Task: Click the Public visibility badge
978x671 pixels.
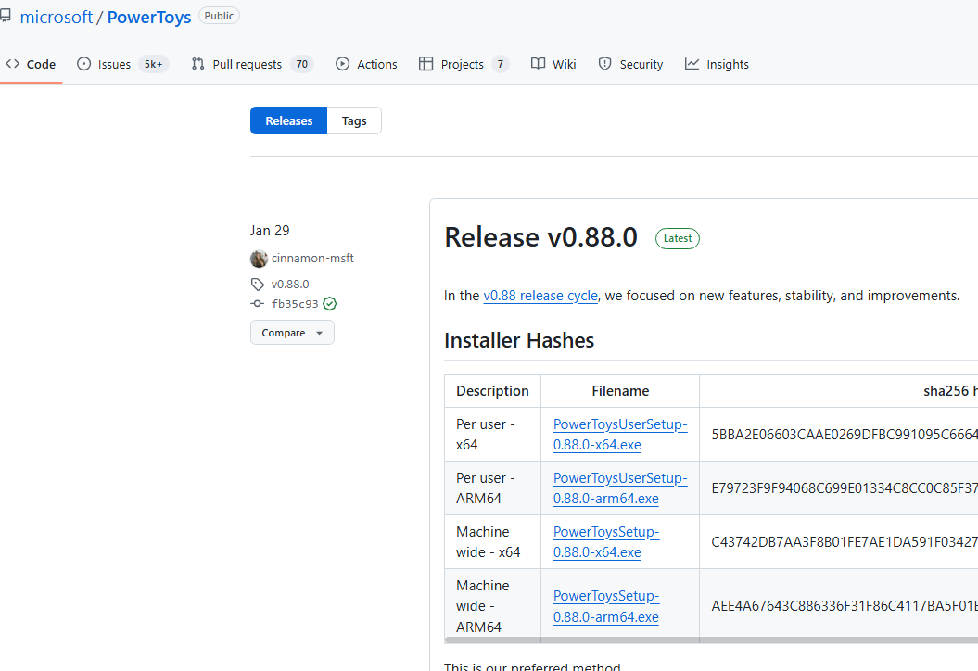Action: coord(219,16)
